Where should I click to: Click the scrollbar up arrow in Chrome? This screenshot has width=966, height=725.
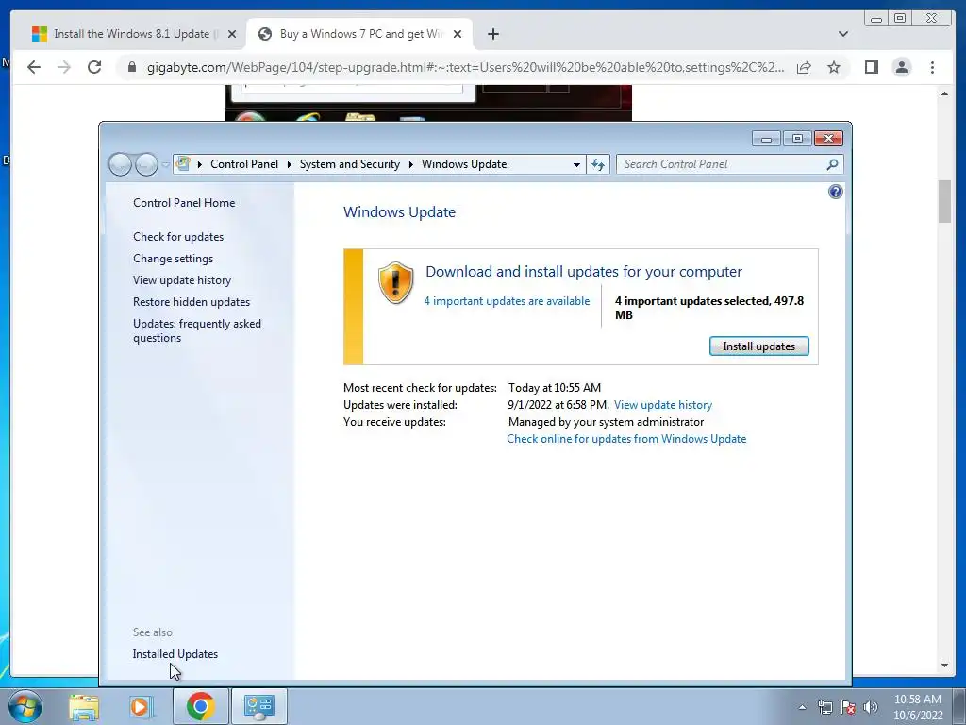[x=944, y=93]
